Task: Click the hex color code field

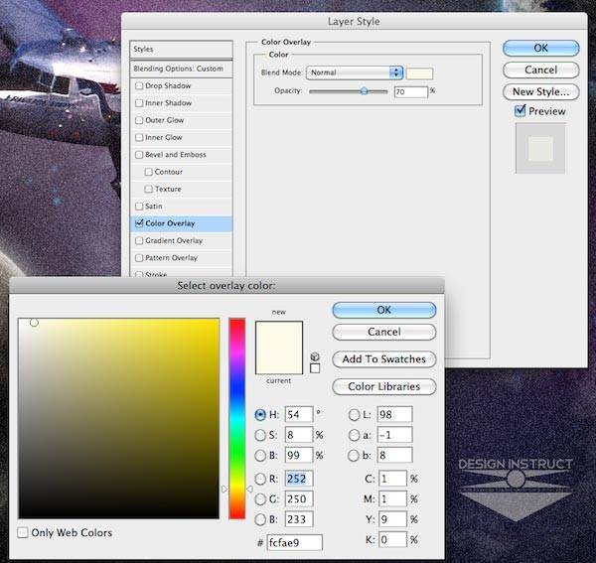Action: pyautogui.click(x=294, y=542)
